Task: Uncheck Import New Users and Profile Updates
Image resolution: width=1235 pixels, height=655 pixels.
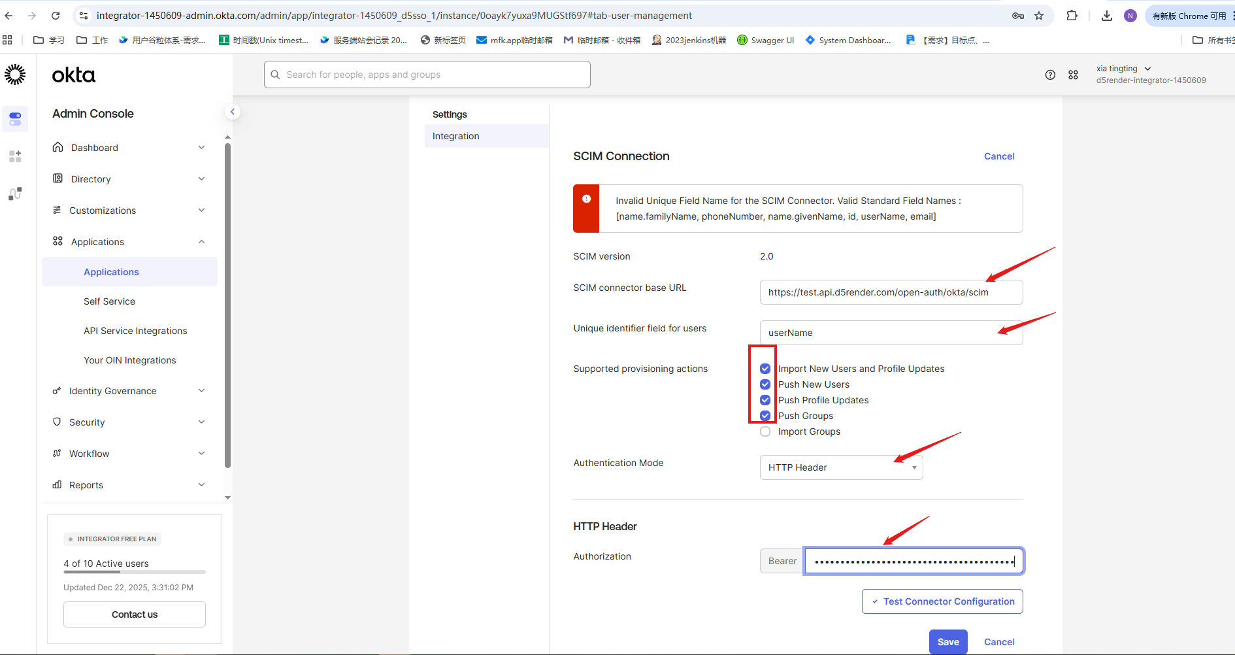Action: point(765,369)
